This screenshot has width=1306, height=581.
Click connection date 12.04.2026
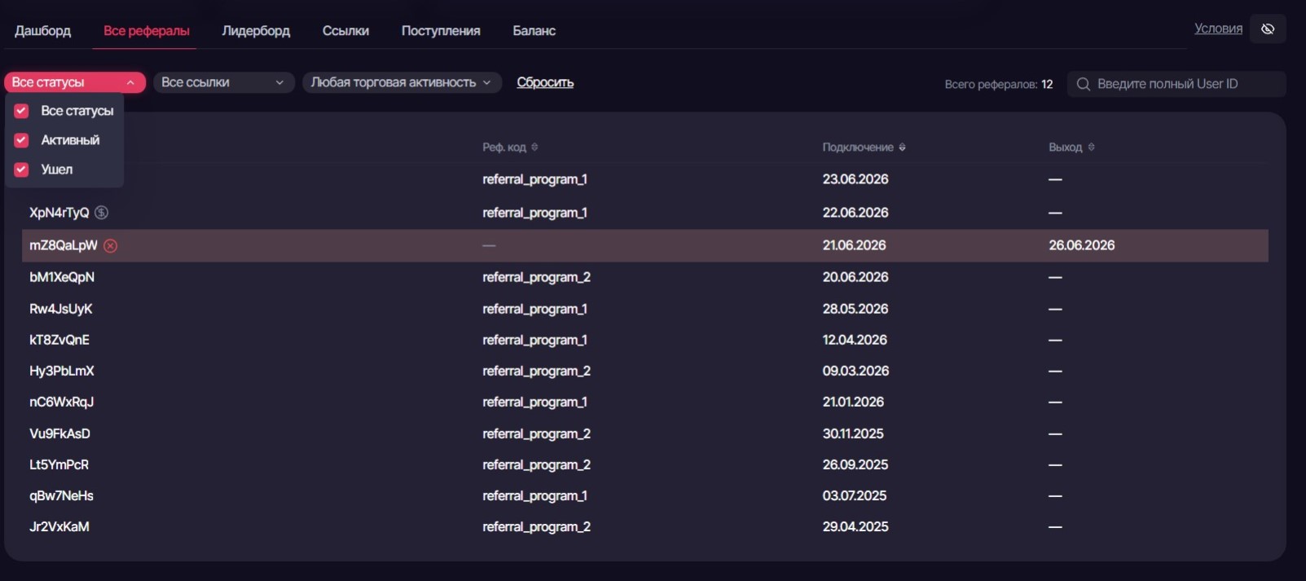[855, 340]
